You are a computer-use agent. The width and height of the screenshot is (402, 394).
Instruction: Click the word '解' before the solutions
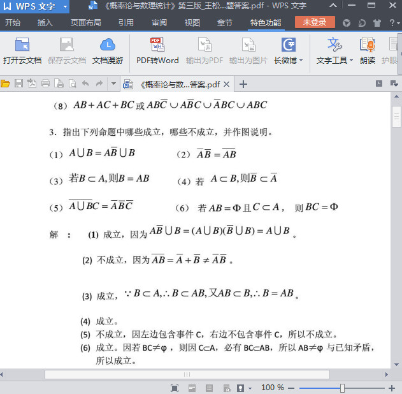click(x=54, y=235)
